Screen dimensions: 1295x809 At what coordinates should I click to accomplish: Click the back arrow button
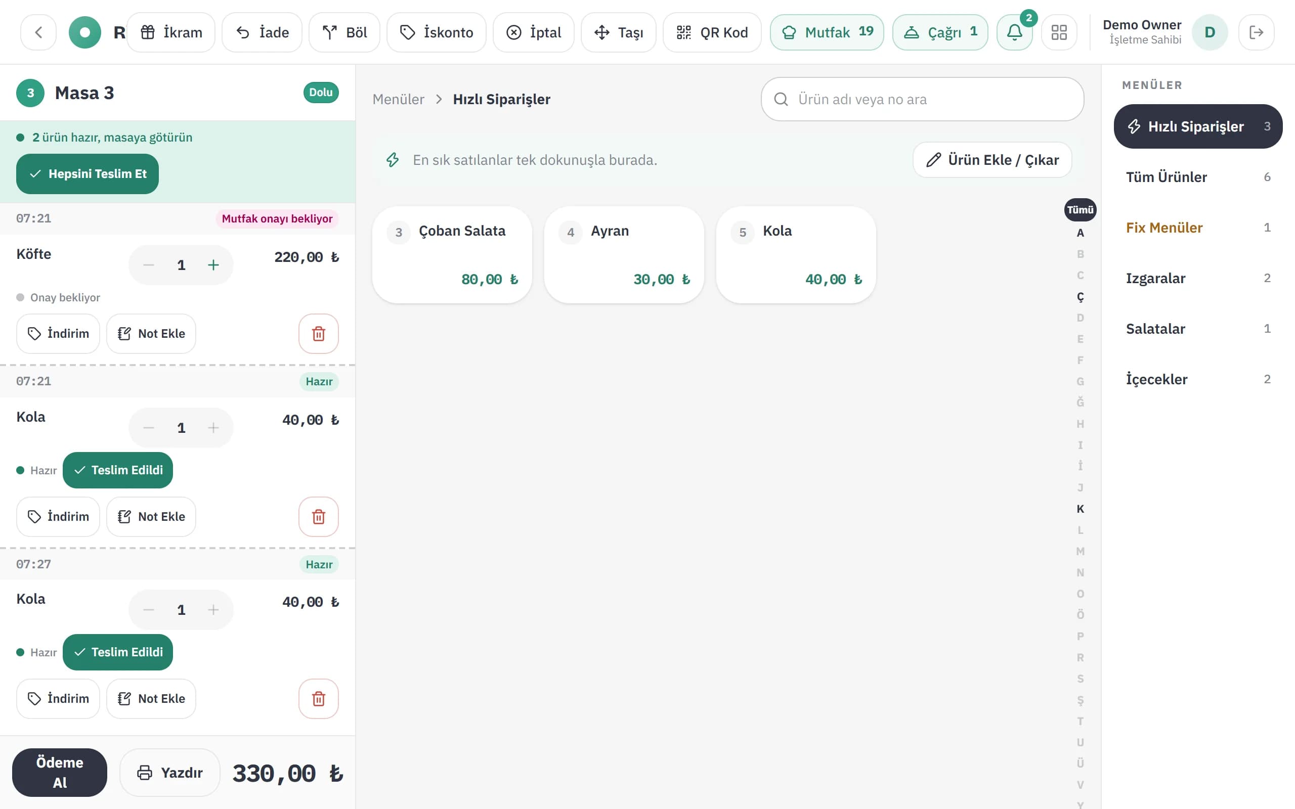point(38,32)
